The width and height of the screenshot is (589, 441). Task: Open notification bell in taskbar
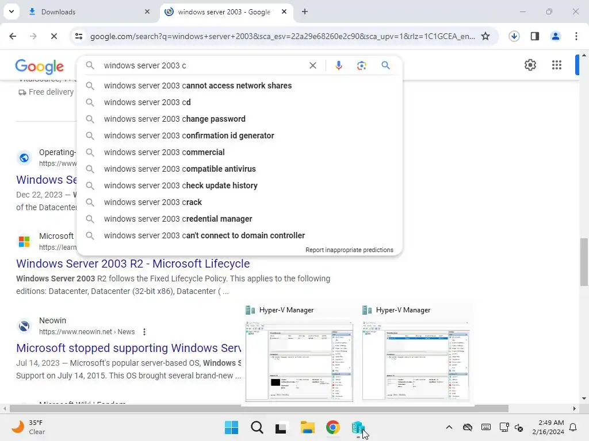pos(573,427)
